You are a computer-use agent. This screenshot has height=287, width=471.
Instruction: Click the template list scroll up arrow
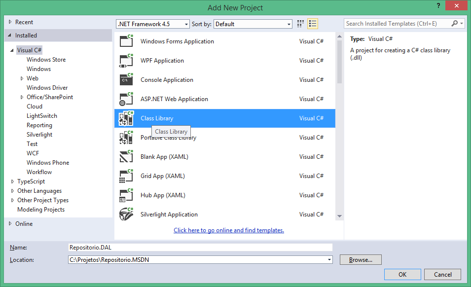tap(339, 36)
